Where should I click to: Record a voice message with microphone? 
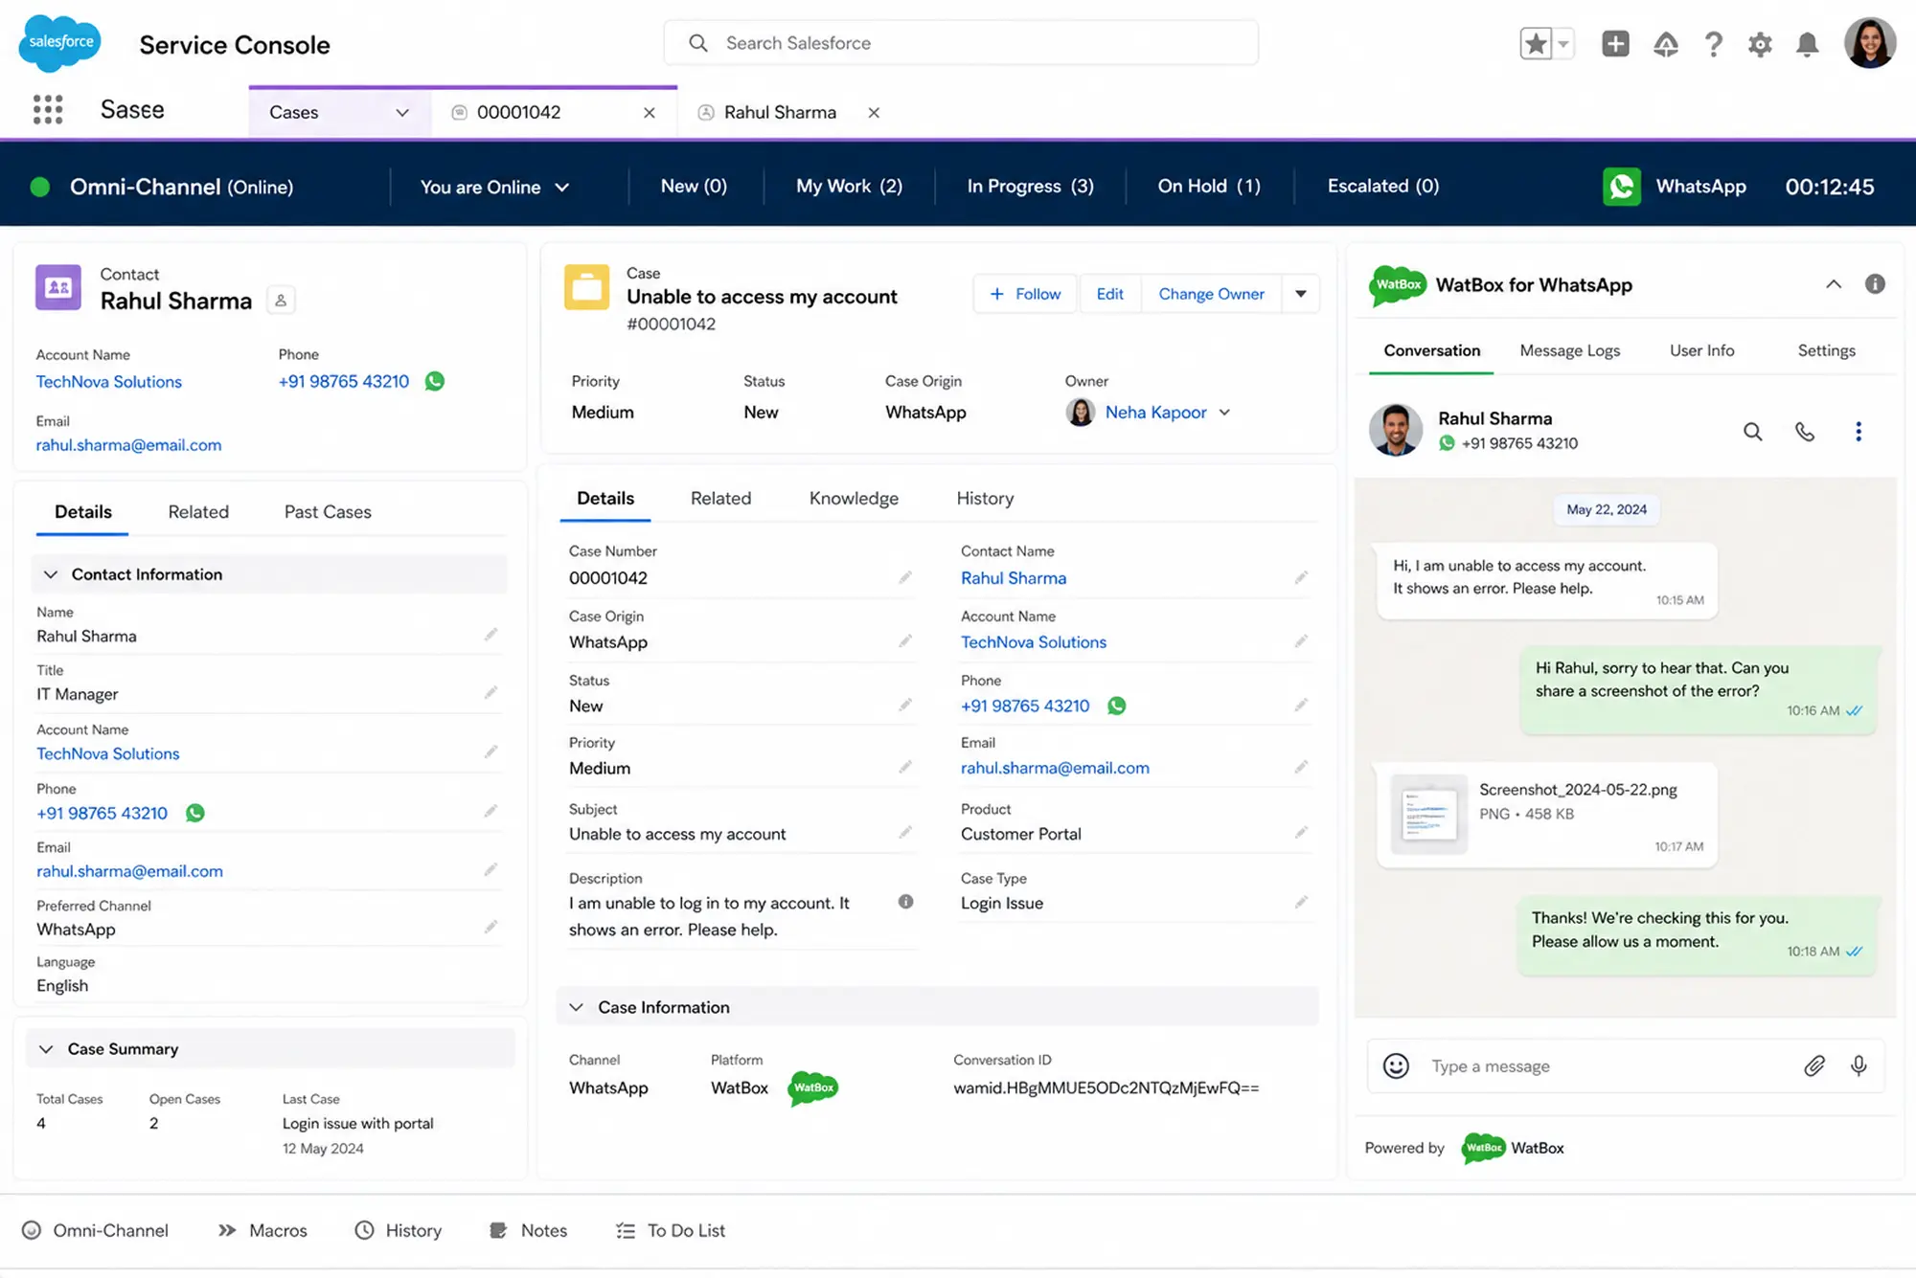coord(1859,1065)
